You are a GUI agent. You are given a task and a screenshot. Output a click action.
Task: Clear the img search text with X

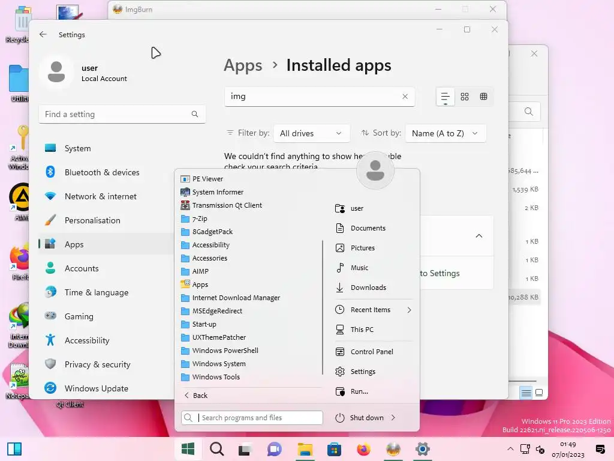(x=405, y=97)
